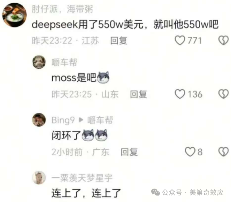This screenshot has height=202, width=231.
Task: Dislike the deepseek 550w comment
Action: coord(223,40)
